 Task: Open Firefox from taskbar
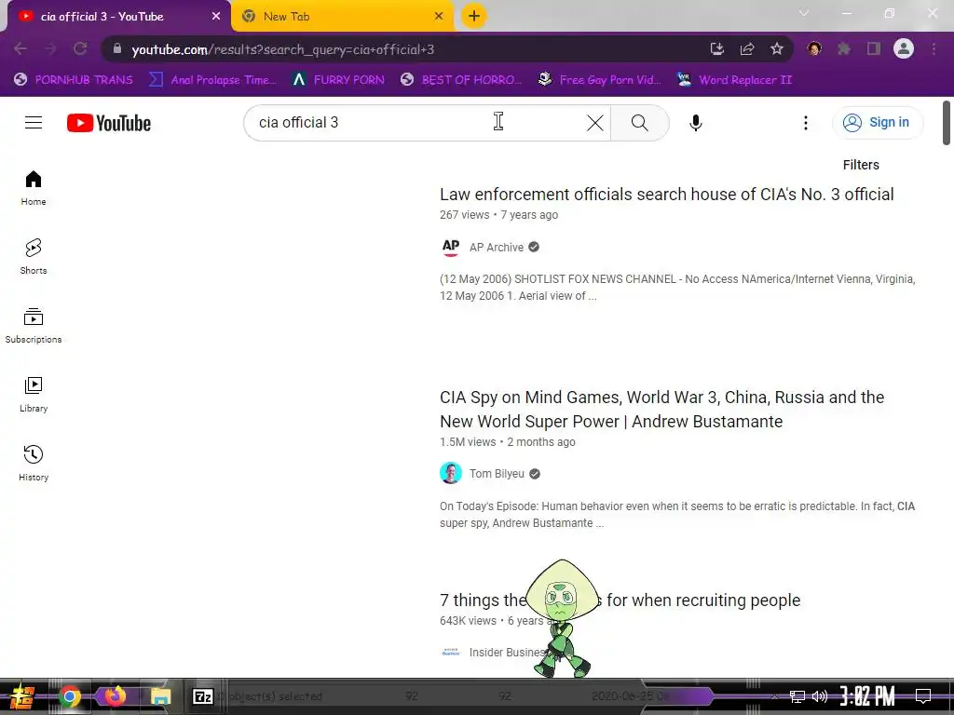tap(115, 696)
